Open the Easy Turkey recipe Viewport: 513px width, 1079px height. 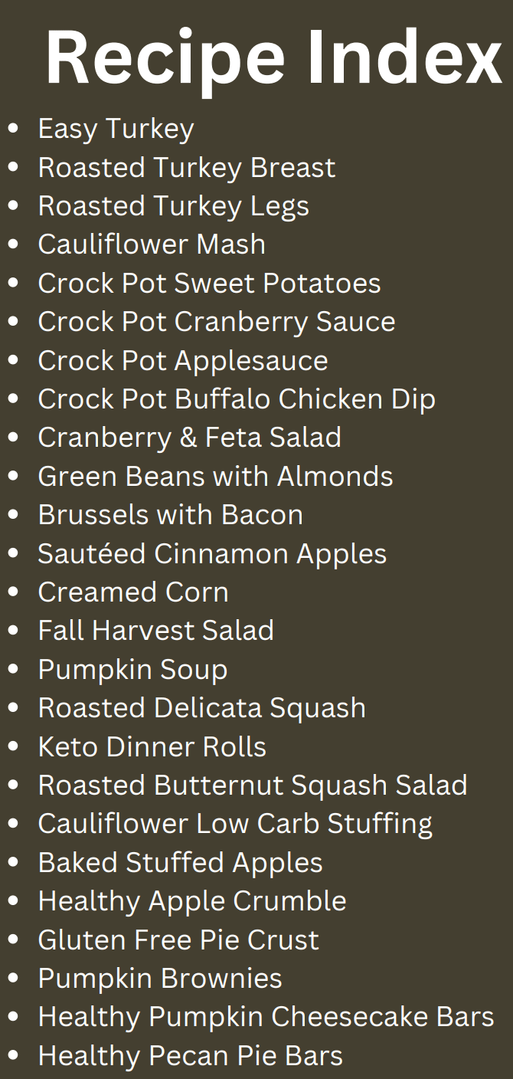pyautogui.click(x=116, y=129)
